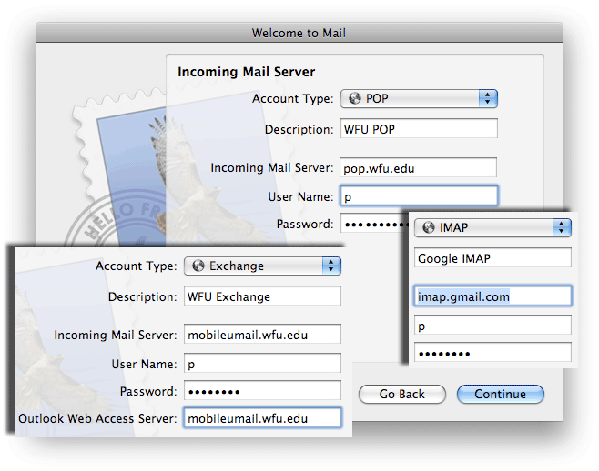Screen dimensions: 599x471
Task: Click the imap.gmail.com server field
Action: [x=492, y=296]
